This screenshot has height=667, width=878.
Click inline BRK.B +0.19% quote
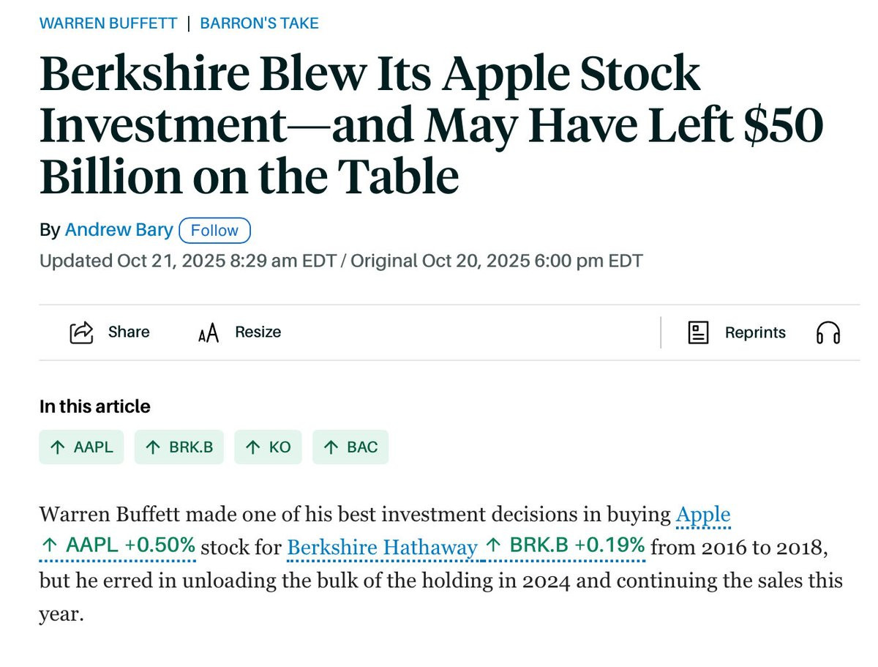(565, 546)
